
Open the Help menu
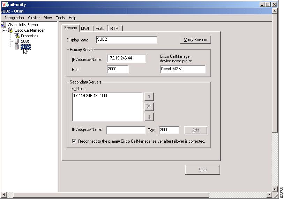coord(73,18)
